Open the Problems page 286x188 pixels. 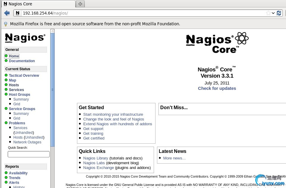[x=17, y=123]
